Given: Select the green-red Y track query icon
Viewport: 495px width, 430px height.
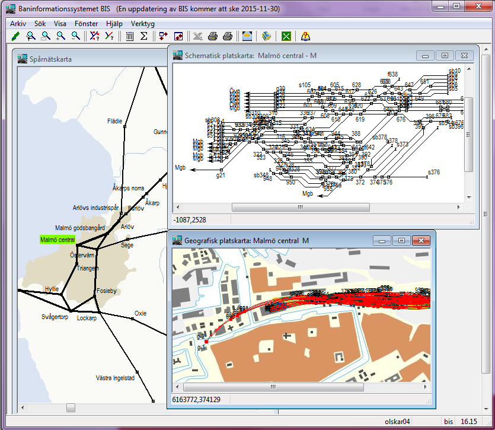Looking at the screenshot, I should 109,36.
